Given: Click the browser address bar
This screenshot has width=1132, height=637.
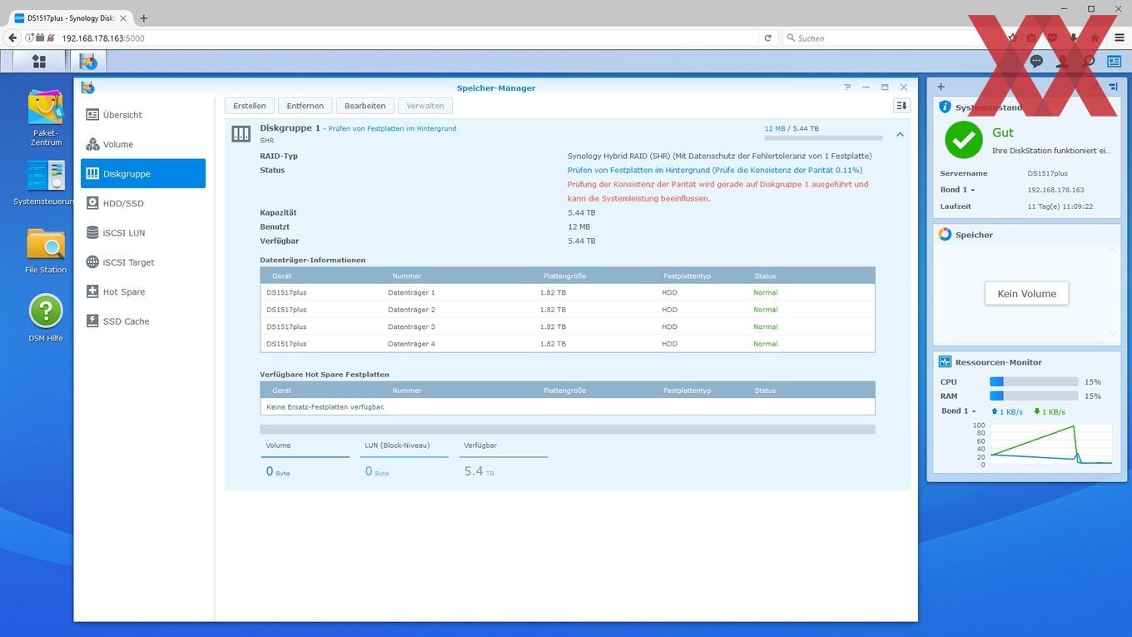Looking at the screenshot, I should tap(408, 37).
